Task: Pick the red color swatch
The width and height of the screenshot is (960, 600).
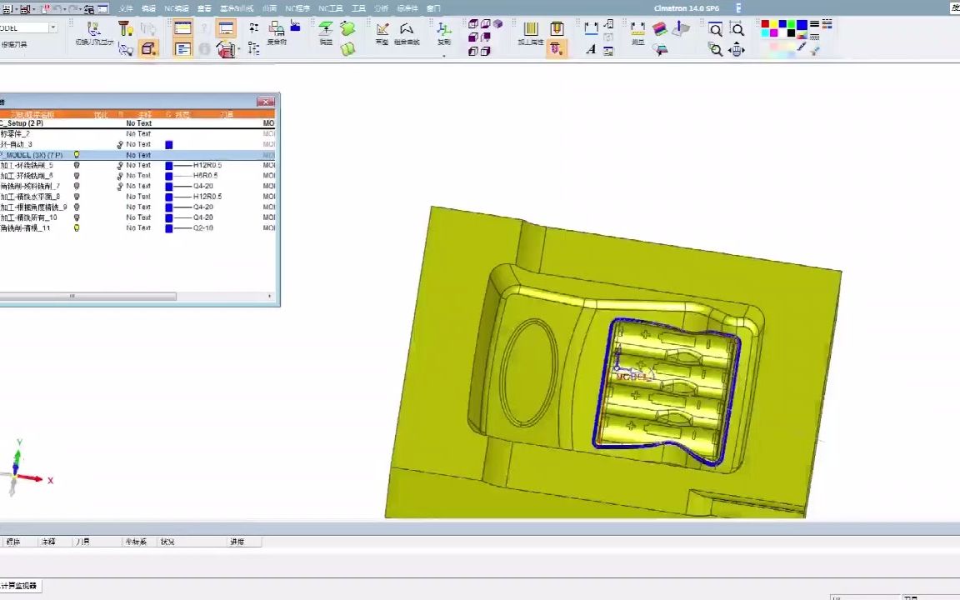Action: 765,24
